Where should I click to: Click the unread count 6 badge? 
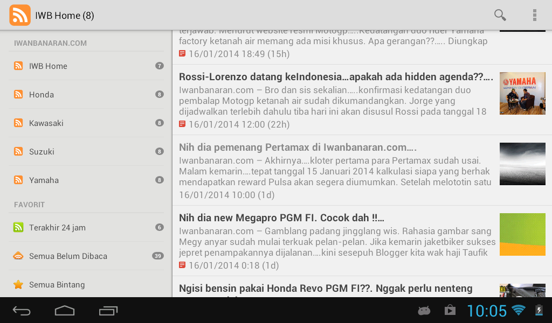point(160,227)
